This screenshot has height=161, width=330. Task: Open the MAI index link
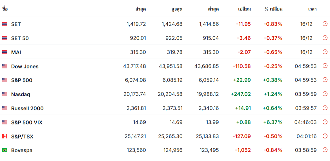(16, 52)
